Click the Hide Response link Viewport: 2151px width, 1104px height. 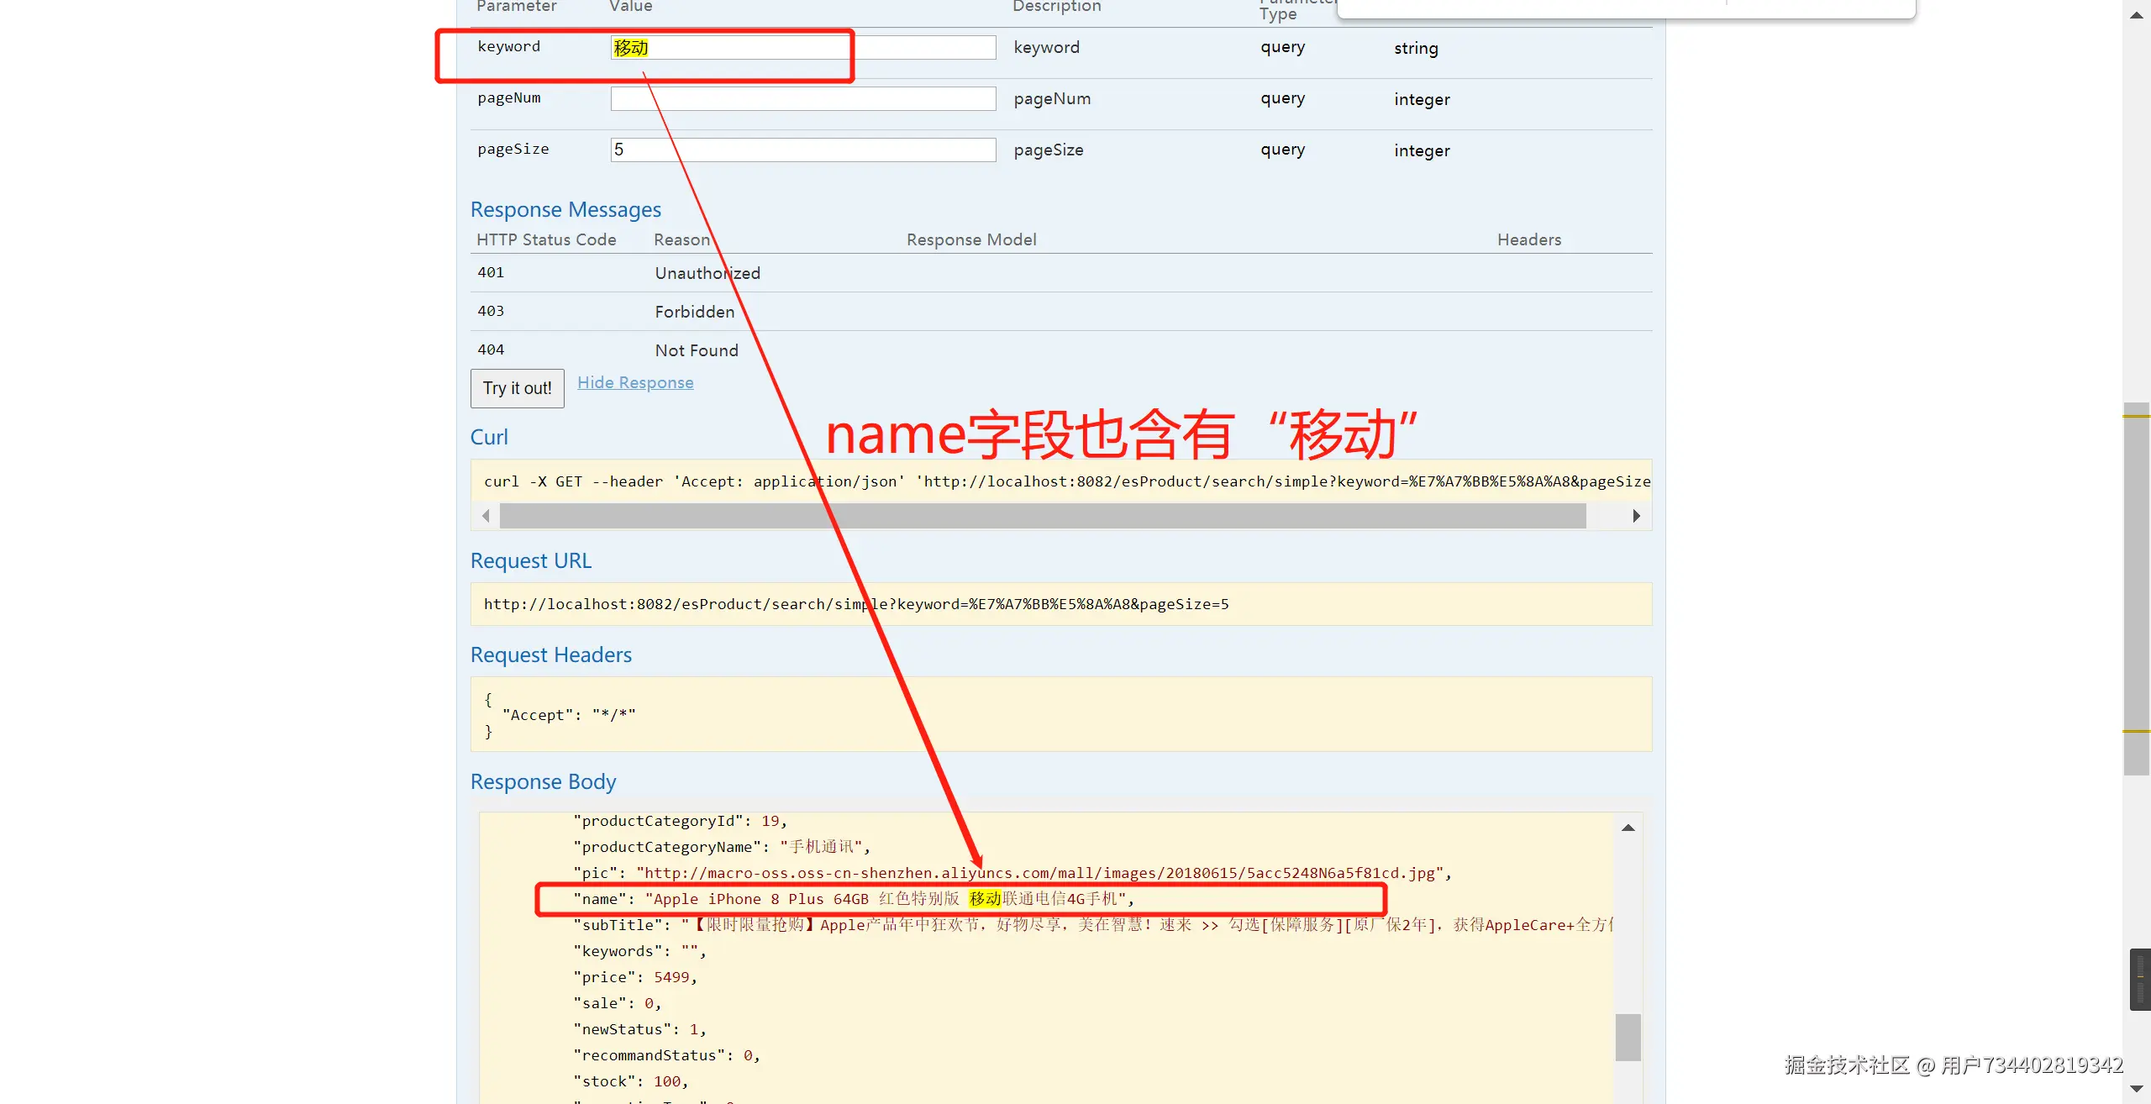(635, 382)
